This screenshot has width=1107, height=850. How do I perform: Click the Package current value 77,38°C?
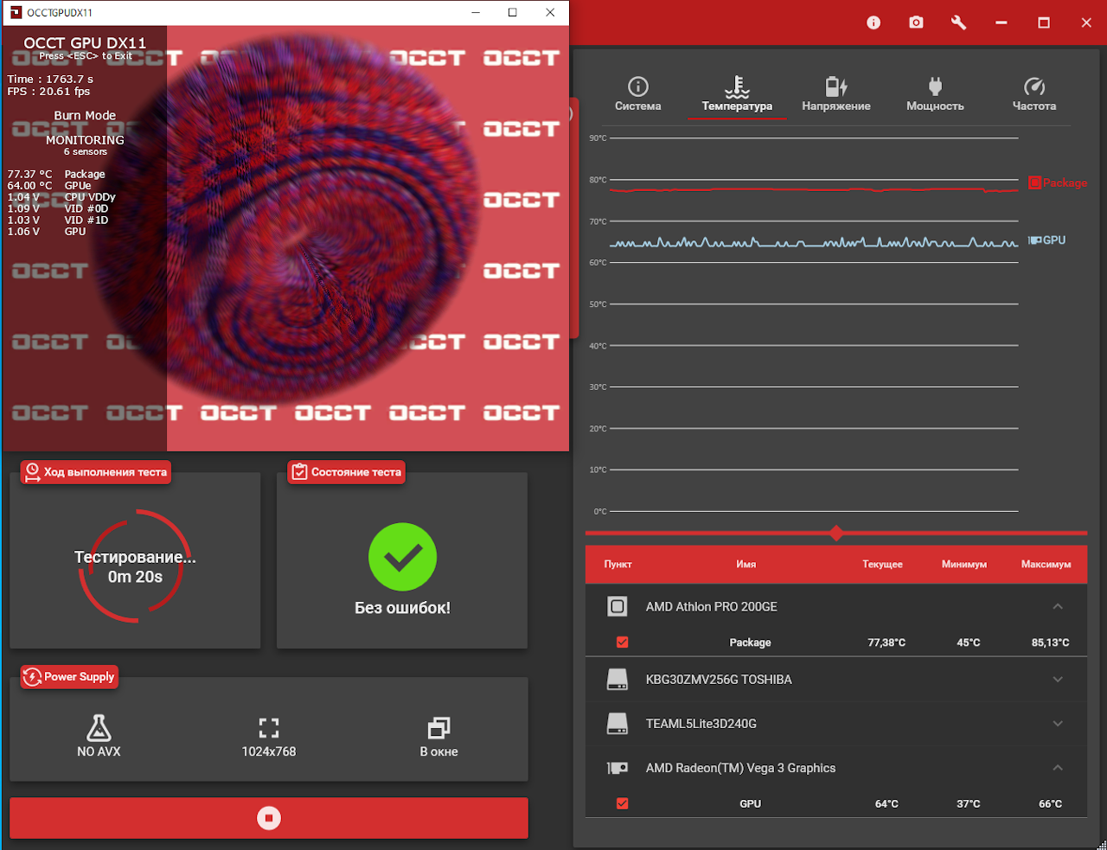pyautogui.click(x=886, y=642)
